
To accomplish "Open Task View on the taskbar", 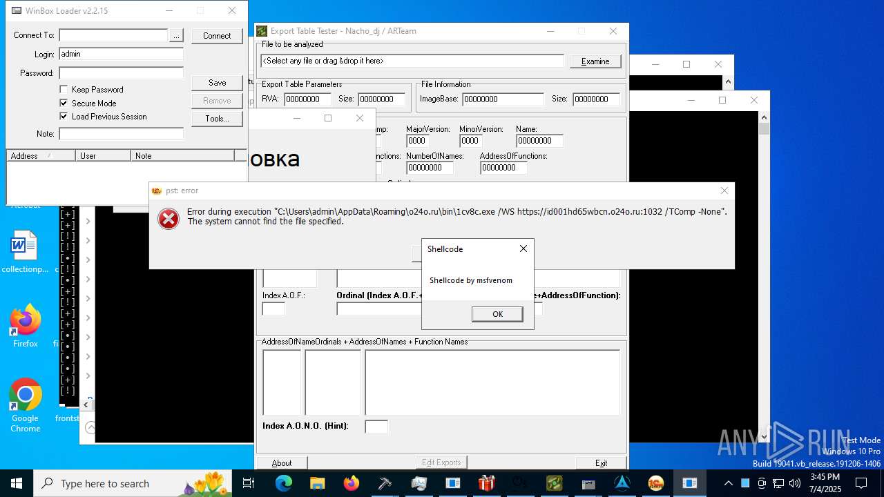I will 249,483.
